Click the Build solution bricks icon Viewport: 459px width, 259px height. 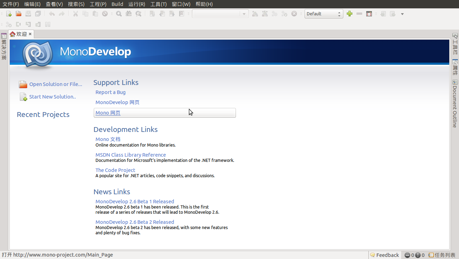pyautogui.click(x=255, y=14)
